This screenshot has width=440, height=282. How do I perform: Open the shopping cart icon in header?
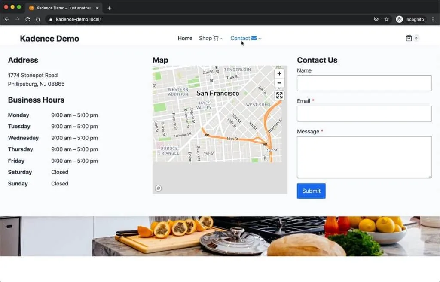pyautogui.click(x=409, y=38)
